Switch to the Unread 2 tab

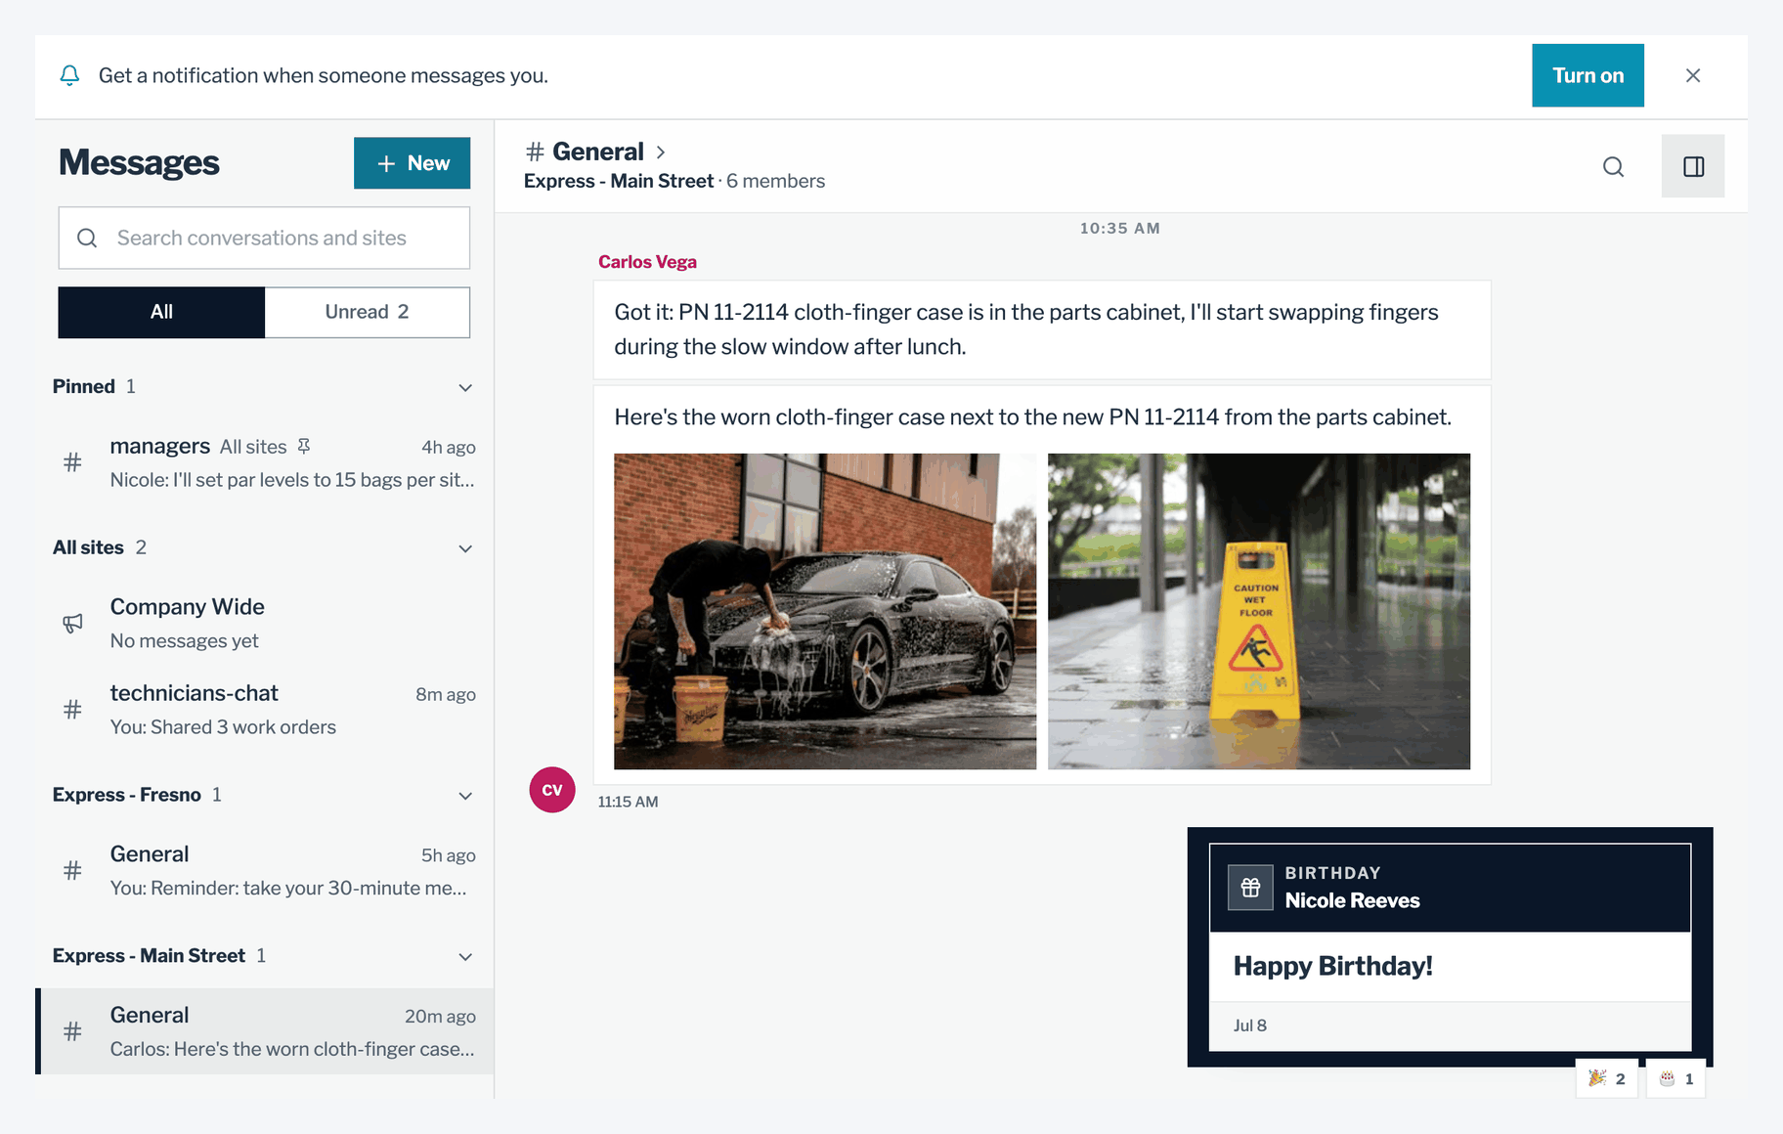pyautogui.click(x=367, y=312)
